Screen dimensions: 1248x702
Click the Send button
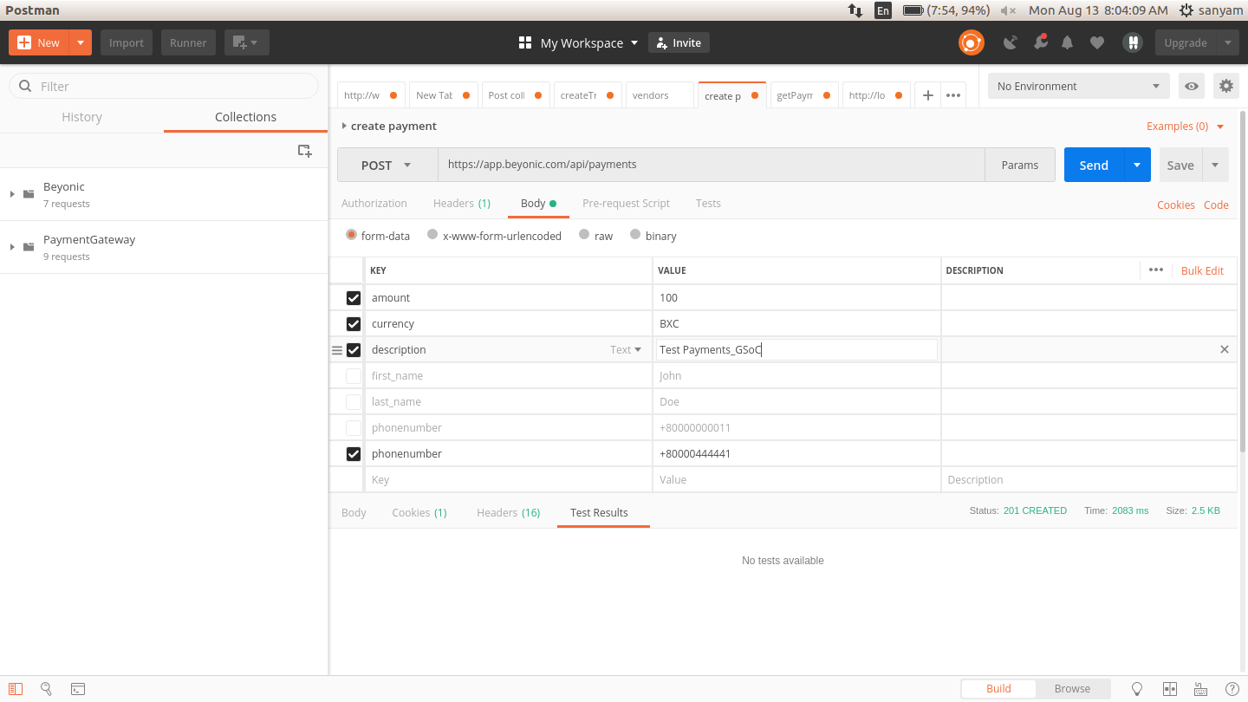pos(1094,165)
